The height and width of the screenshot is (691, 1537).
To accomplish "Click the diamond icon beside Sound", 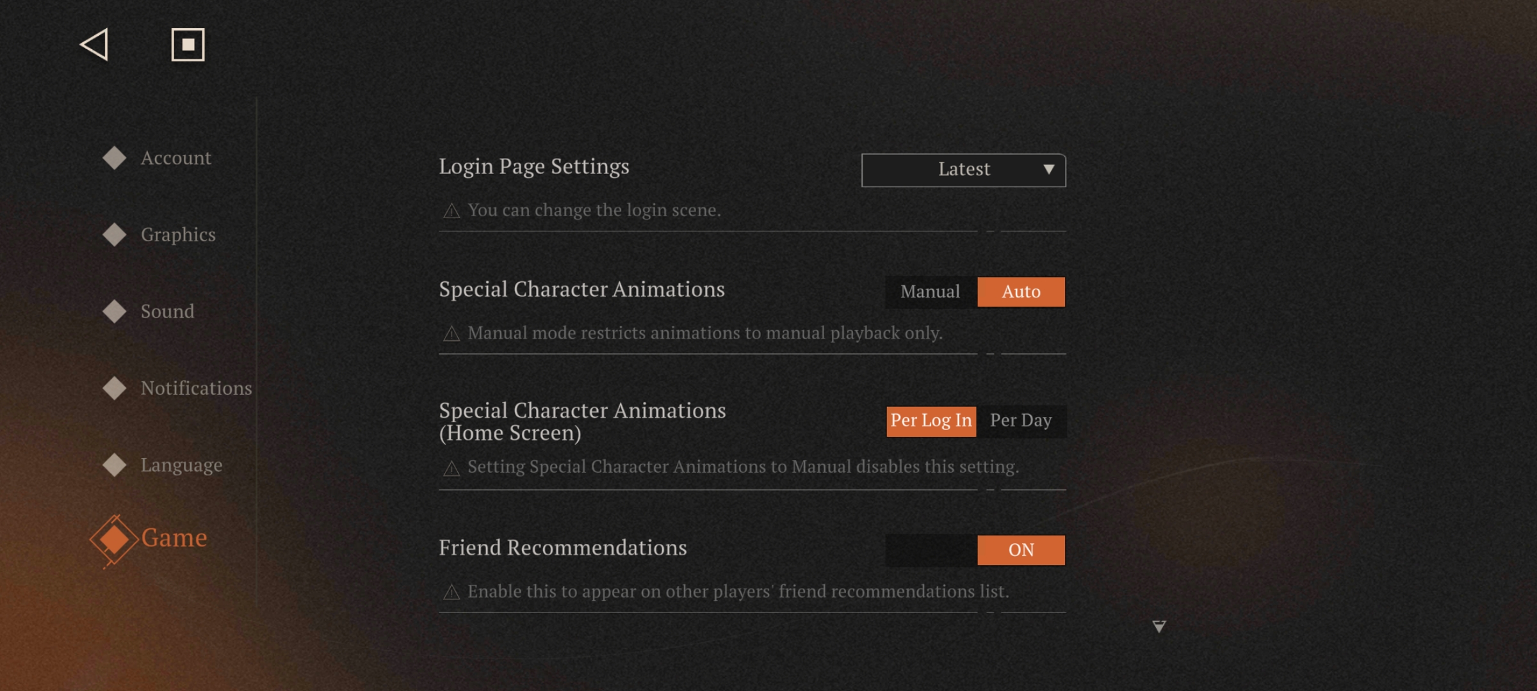I will coord(115,312).
